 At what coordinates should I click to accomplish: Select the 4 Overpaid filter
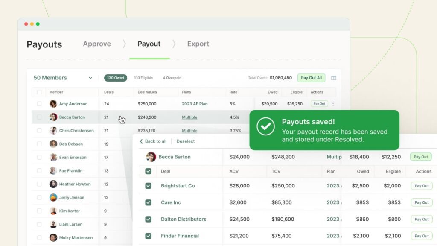pyautogui.click(x=172, y=78)
